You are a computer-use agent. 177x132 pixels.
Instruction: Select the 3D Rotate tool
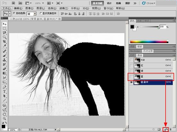4,106
